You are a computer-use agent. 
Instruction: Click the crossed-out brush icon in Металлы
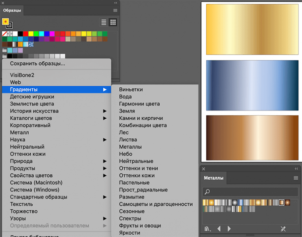click(283, 229)
